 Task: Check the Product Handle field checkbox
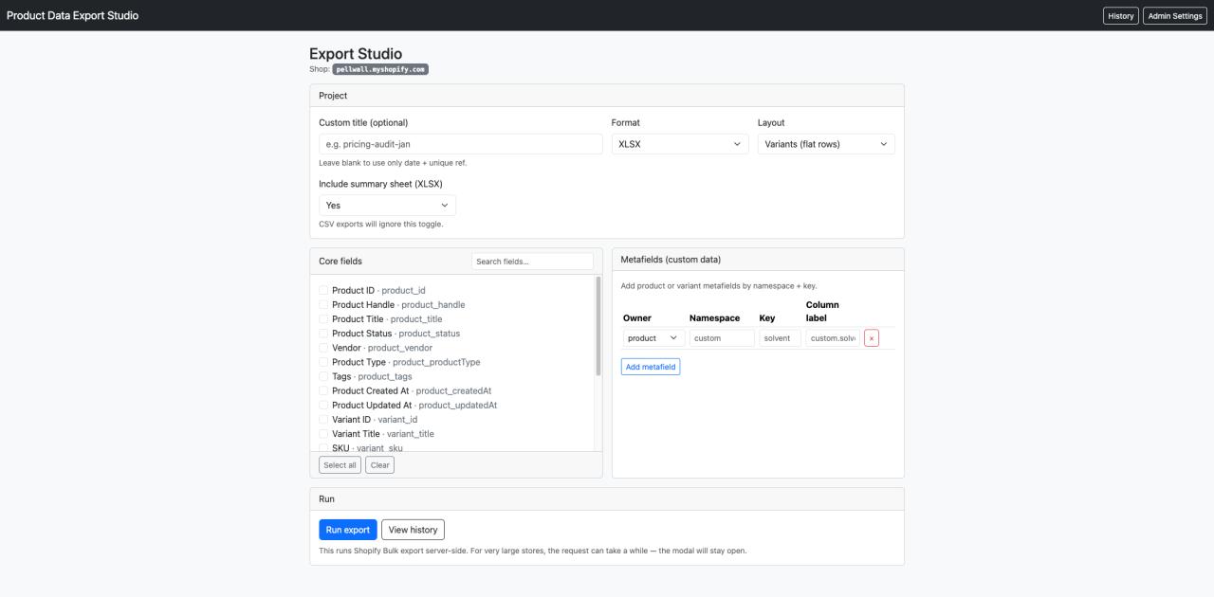[x=323, y=305]
